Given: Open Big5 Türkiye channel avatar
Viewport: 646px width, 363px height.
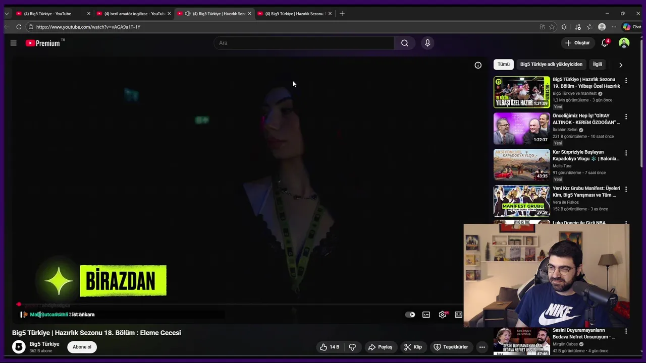Looking at the screenshot, I should [19, 347].
